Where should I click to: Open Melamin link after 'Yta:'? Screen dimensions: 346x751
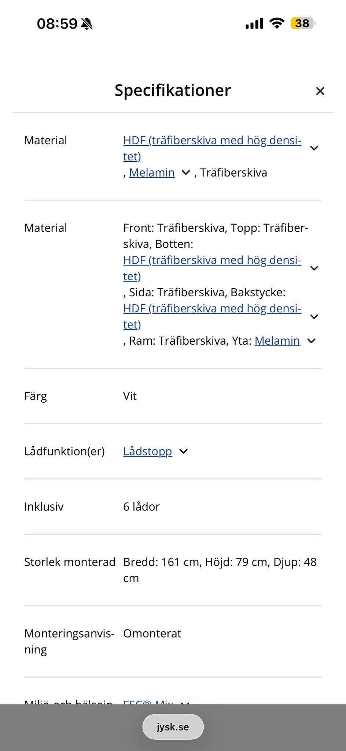[277, 341]
